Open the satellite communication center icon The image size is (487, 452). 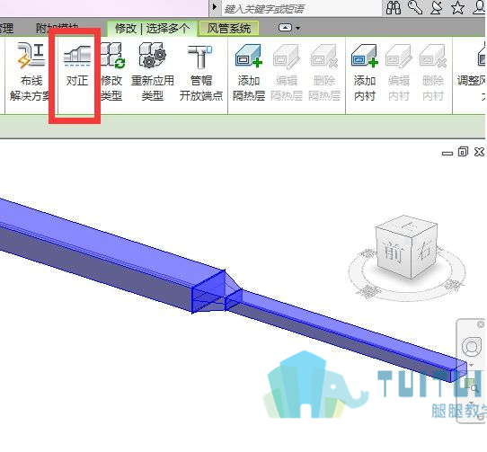(x=437, y=7)
